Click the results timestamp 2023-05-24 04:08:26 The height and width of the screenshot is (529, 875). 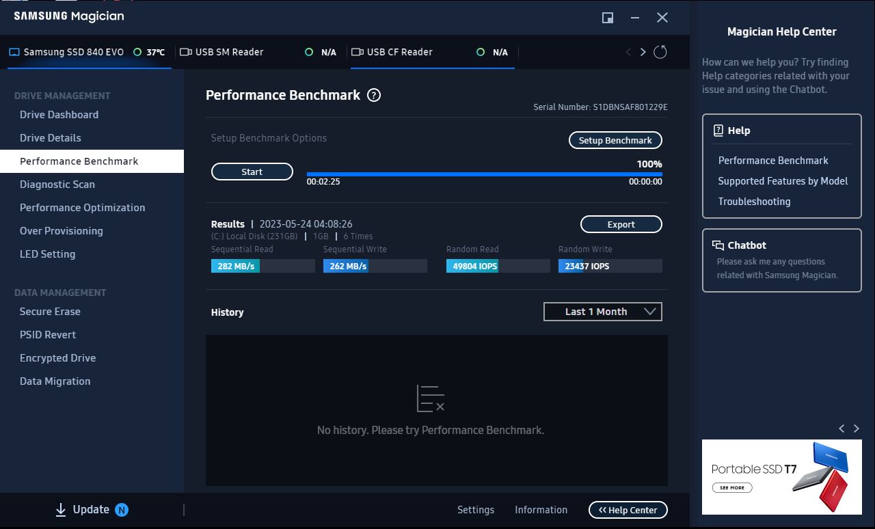306,224
